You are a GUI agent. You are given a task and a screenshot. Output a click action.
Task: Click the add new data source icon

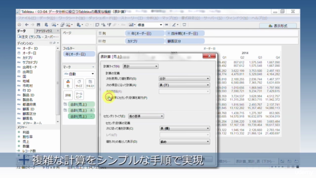(46, 25)
